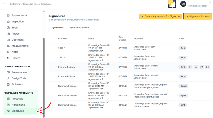
Task: Open Notes in the sidebar
Action: [x=15, y=52]
